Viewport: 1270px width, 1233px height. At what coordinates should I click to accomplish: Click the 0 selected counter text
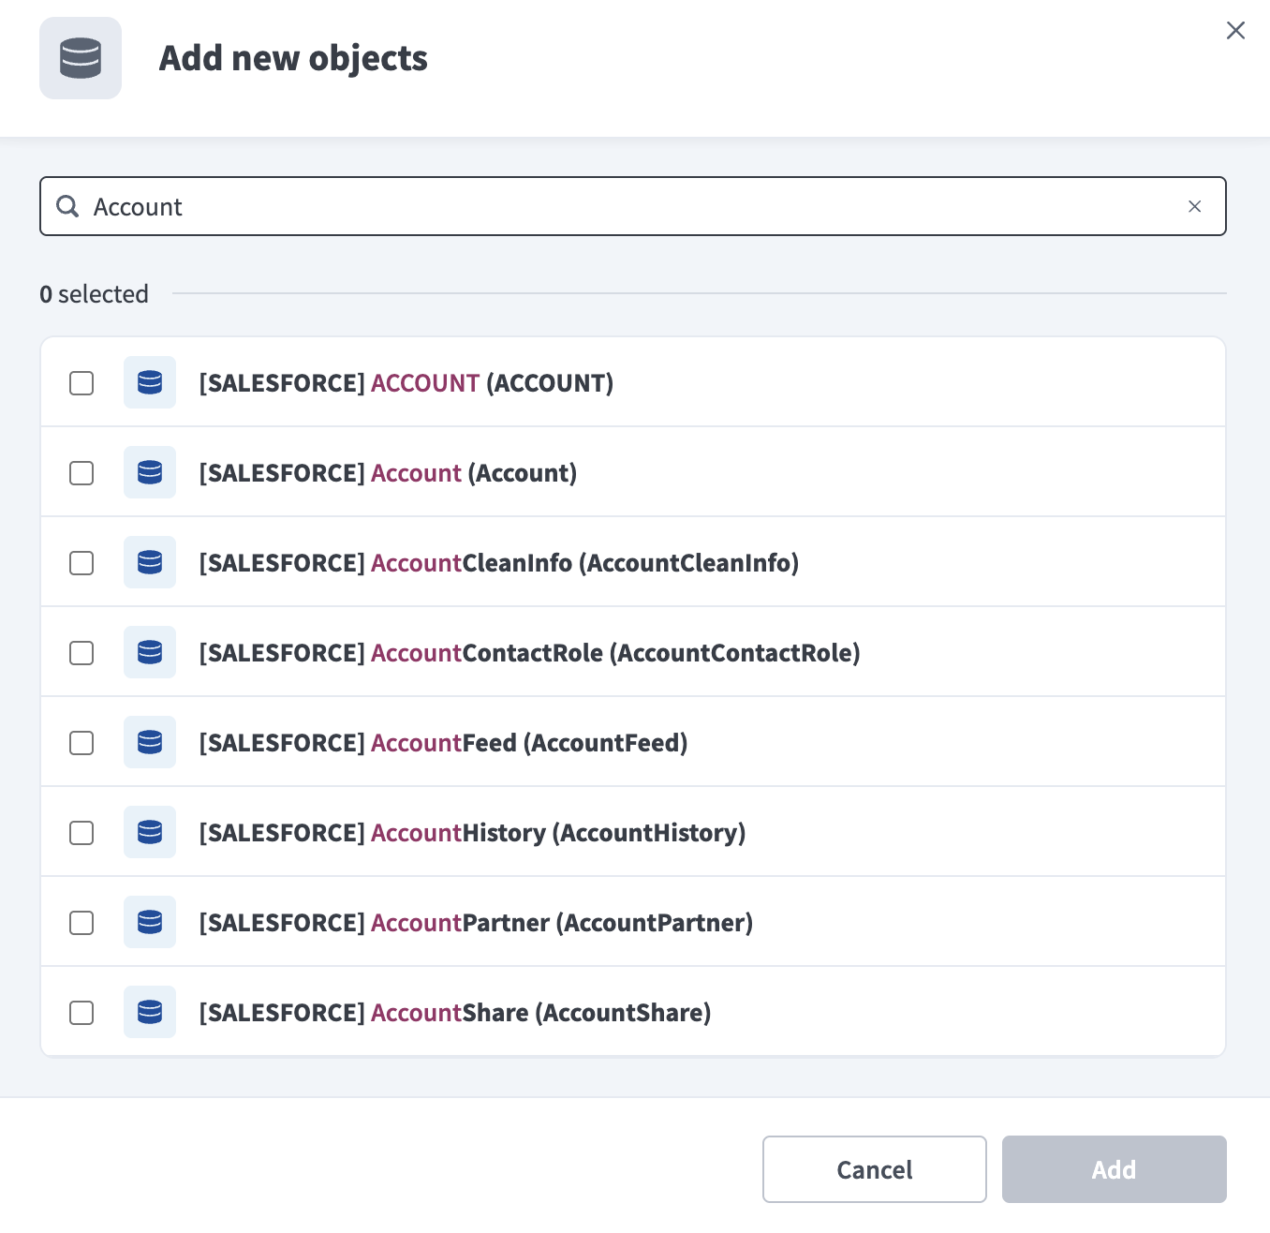coord(94,294)
